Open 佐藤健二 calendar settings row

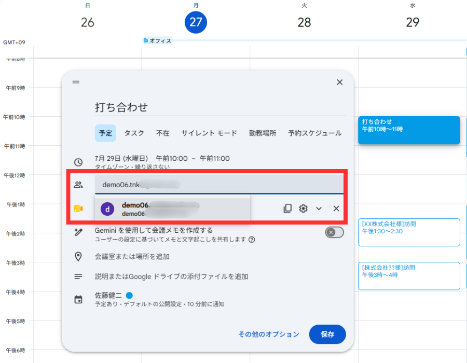(160, 299)
